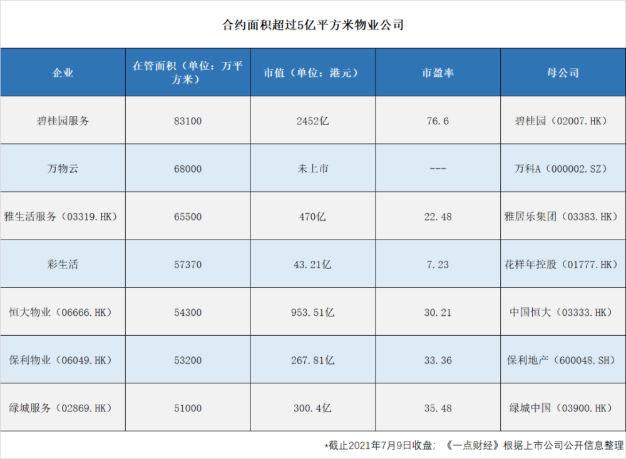
Task: Click the 470亿 market value cell
Action: tap(312, 216)
